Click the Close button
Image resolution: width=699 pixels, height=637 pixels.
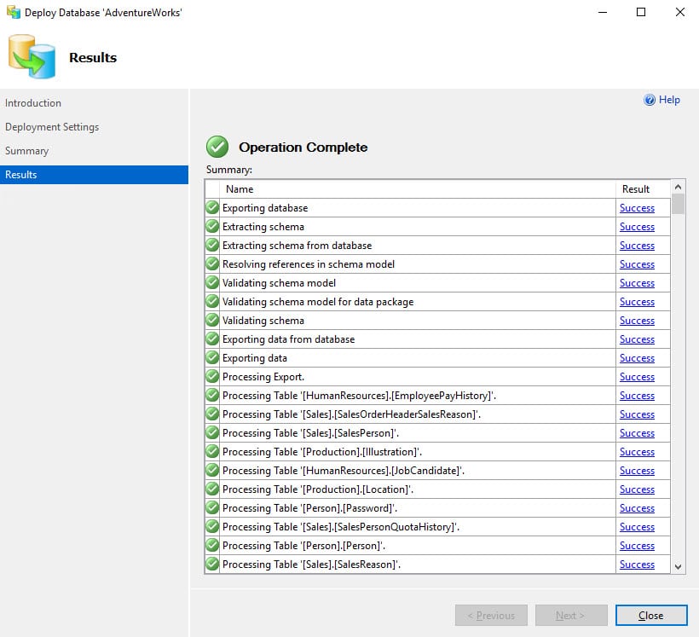click(x=651, y=616)
